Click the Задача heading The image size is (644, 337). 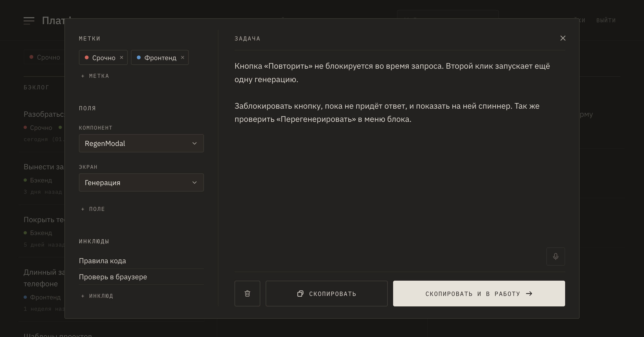pyautogui.click(x=247, y=39)
